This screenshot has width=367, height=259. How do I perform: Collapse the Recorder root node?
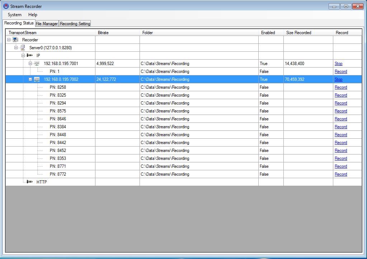(9, 40)
